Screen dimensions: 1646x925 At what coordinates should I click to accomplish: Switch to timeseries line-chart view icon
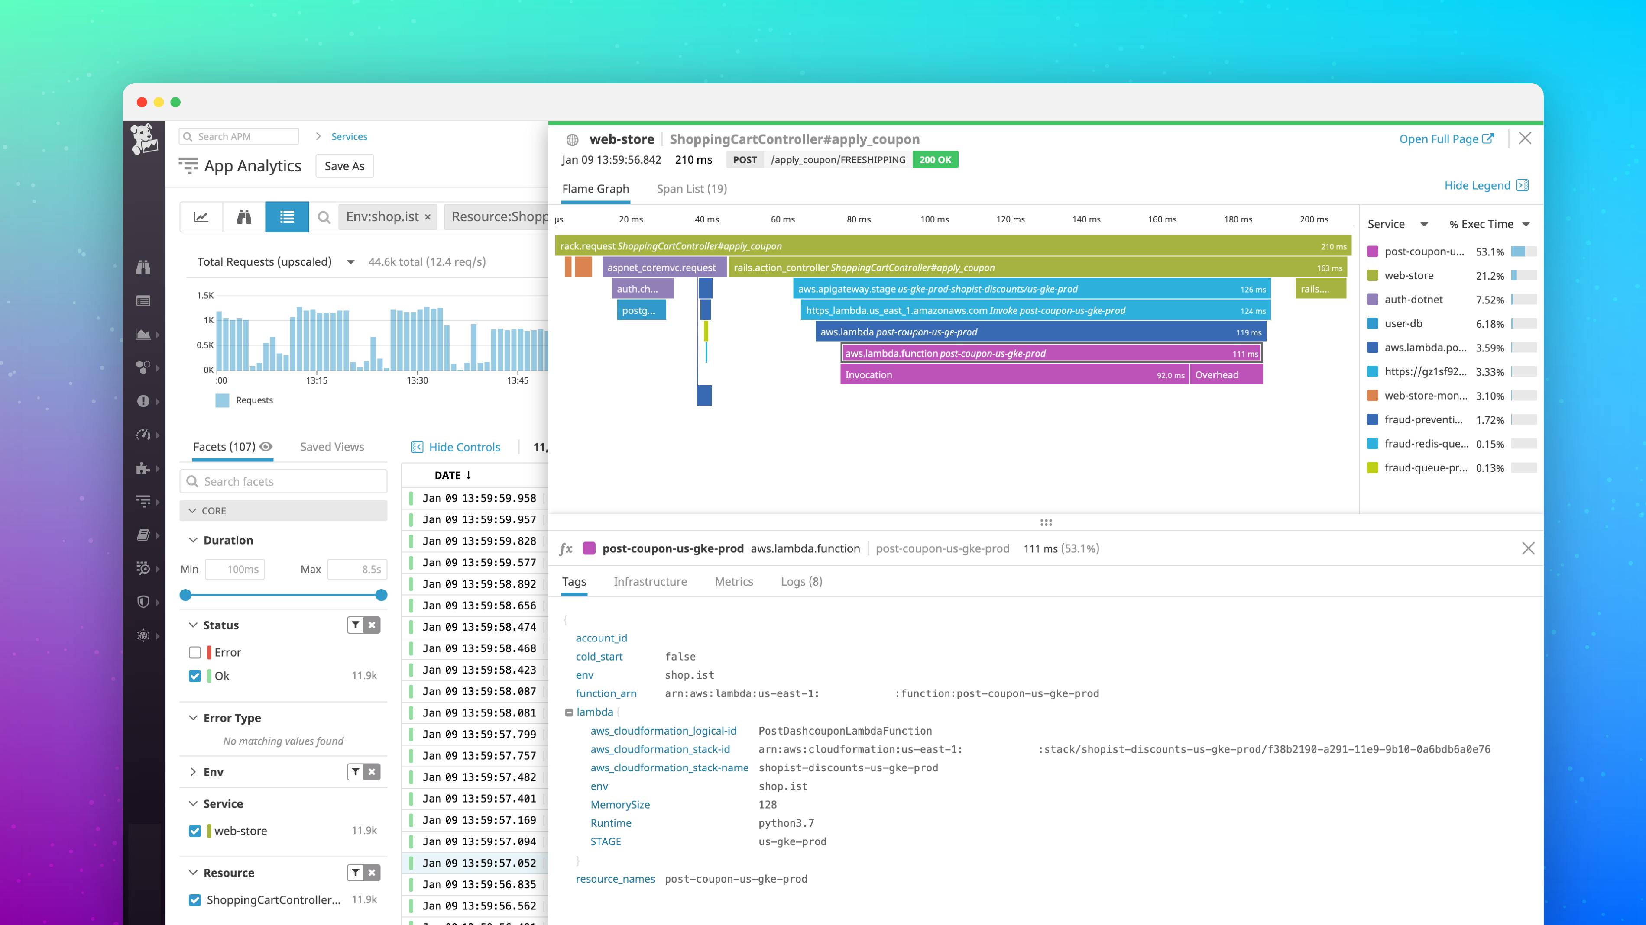[x=201, y=217]
